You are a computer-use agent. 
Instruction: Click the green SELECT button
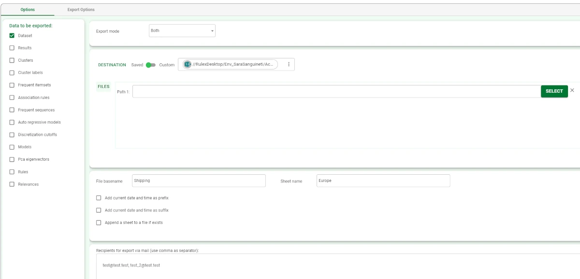[554, 91]
